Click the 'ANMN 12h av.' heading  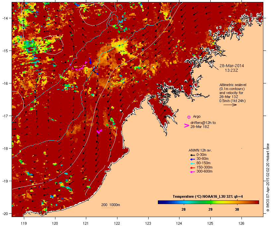[x=200, y=150]
